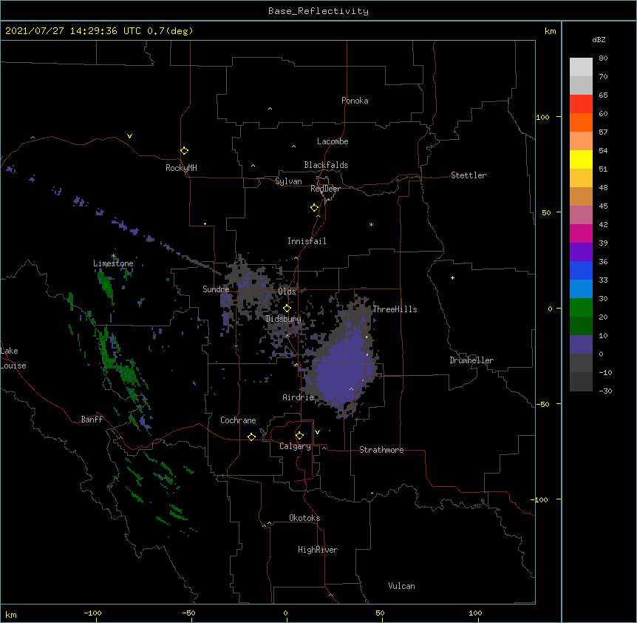The width and height of the screenshot is (637, 623).
Task: Click the yellow V marker east of Calgary
Action: coord(317,432)
